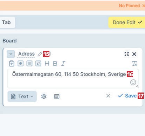The image size is (145, 136).
Task: Open card settings gear
Action: pos(44,96)
